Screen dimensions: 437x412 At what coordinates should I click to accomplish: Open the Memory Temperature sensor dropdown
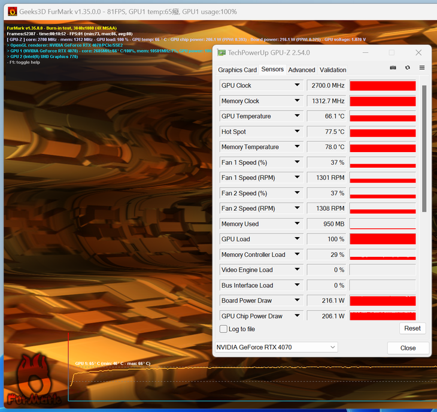[297, 147]
